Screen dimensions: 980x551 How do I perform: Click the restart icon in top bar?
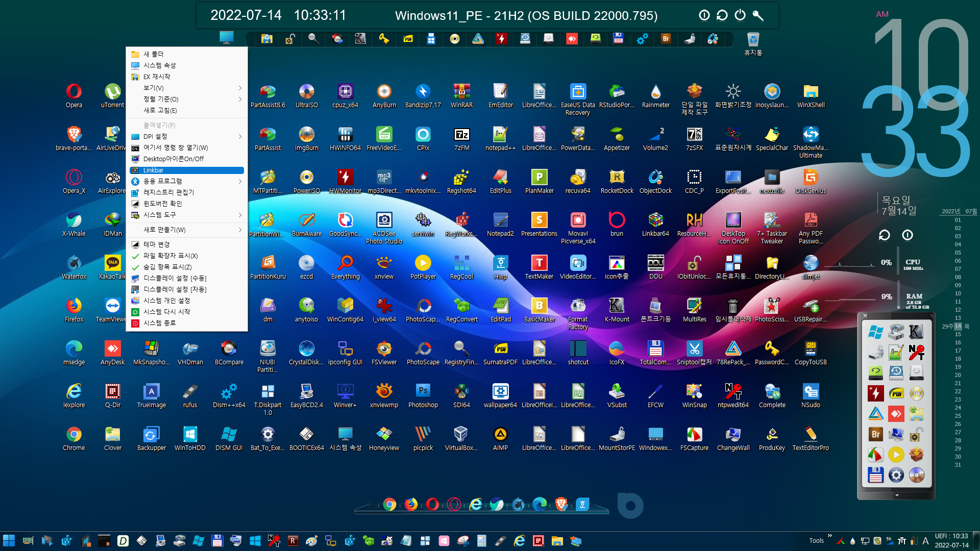point(722,15)
